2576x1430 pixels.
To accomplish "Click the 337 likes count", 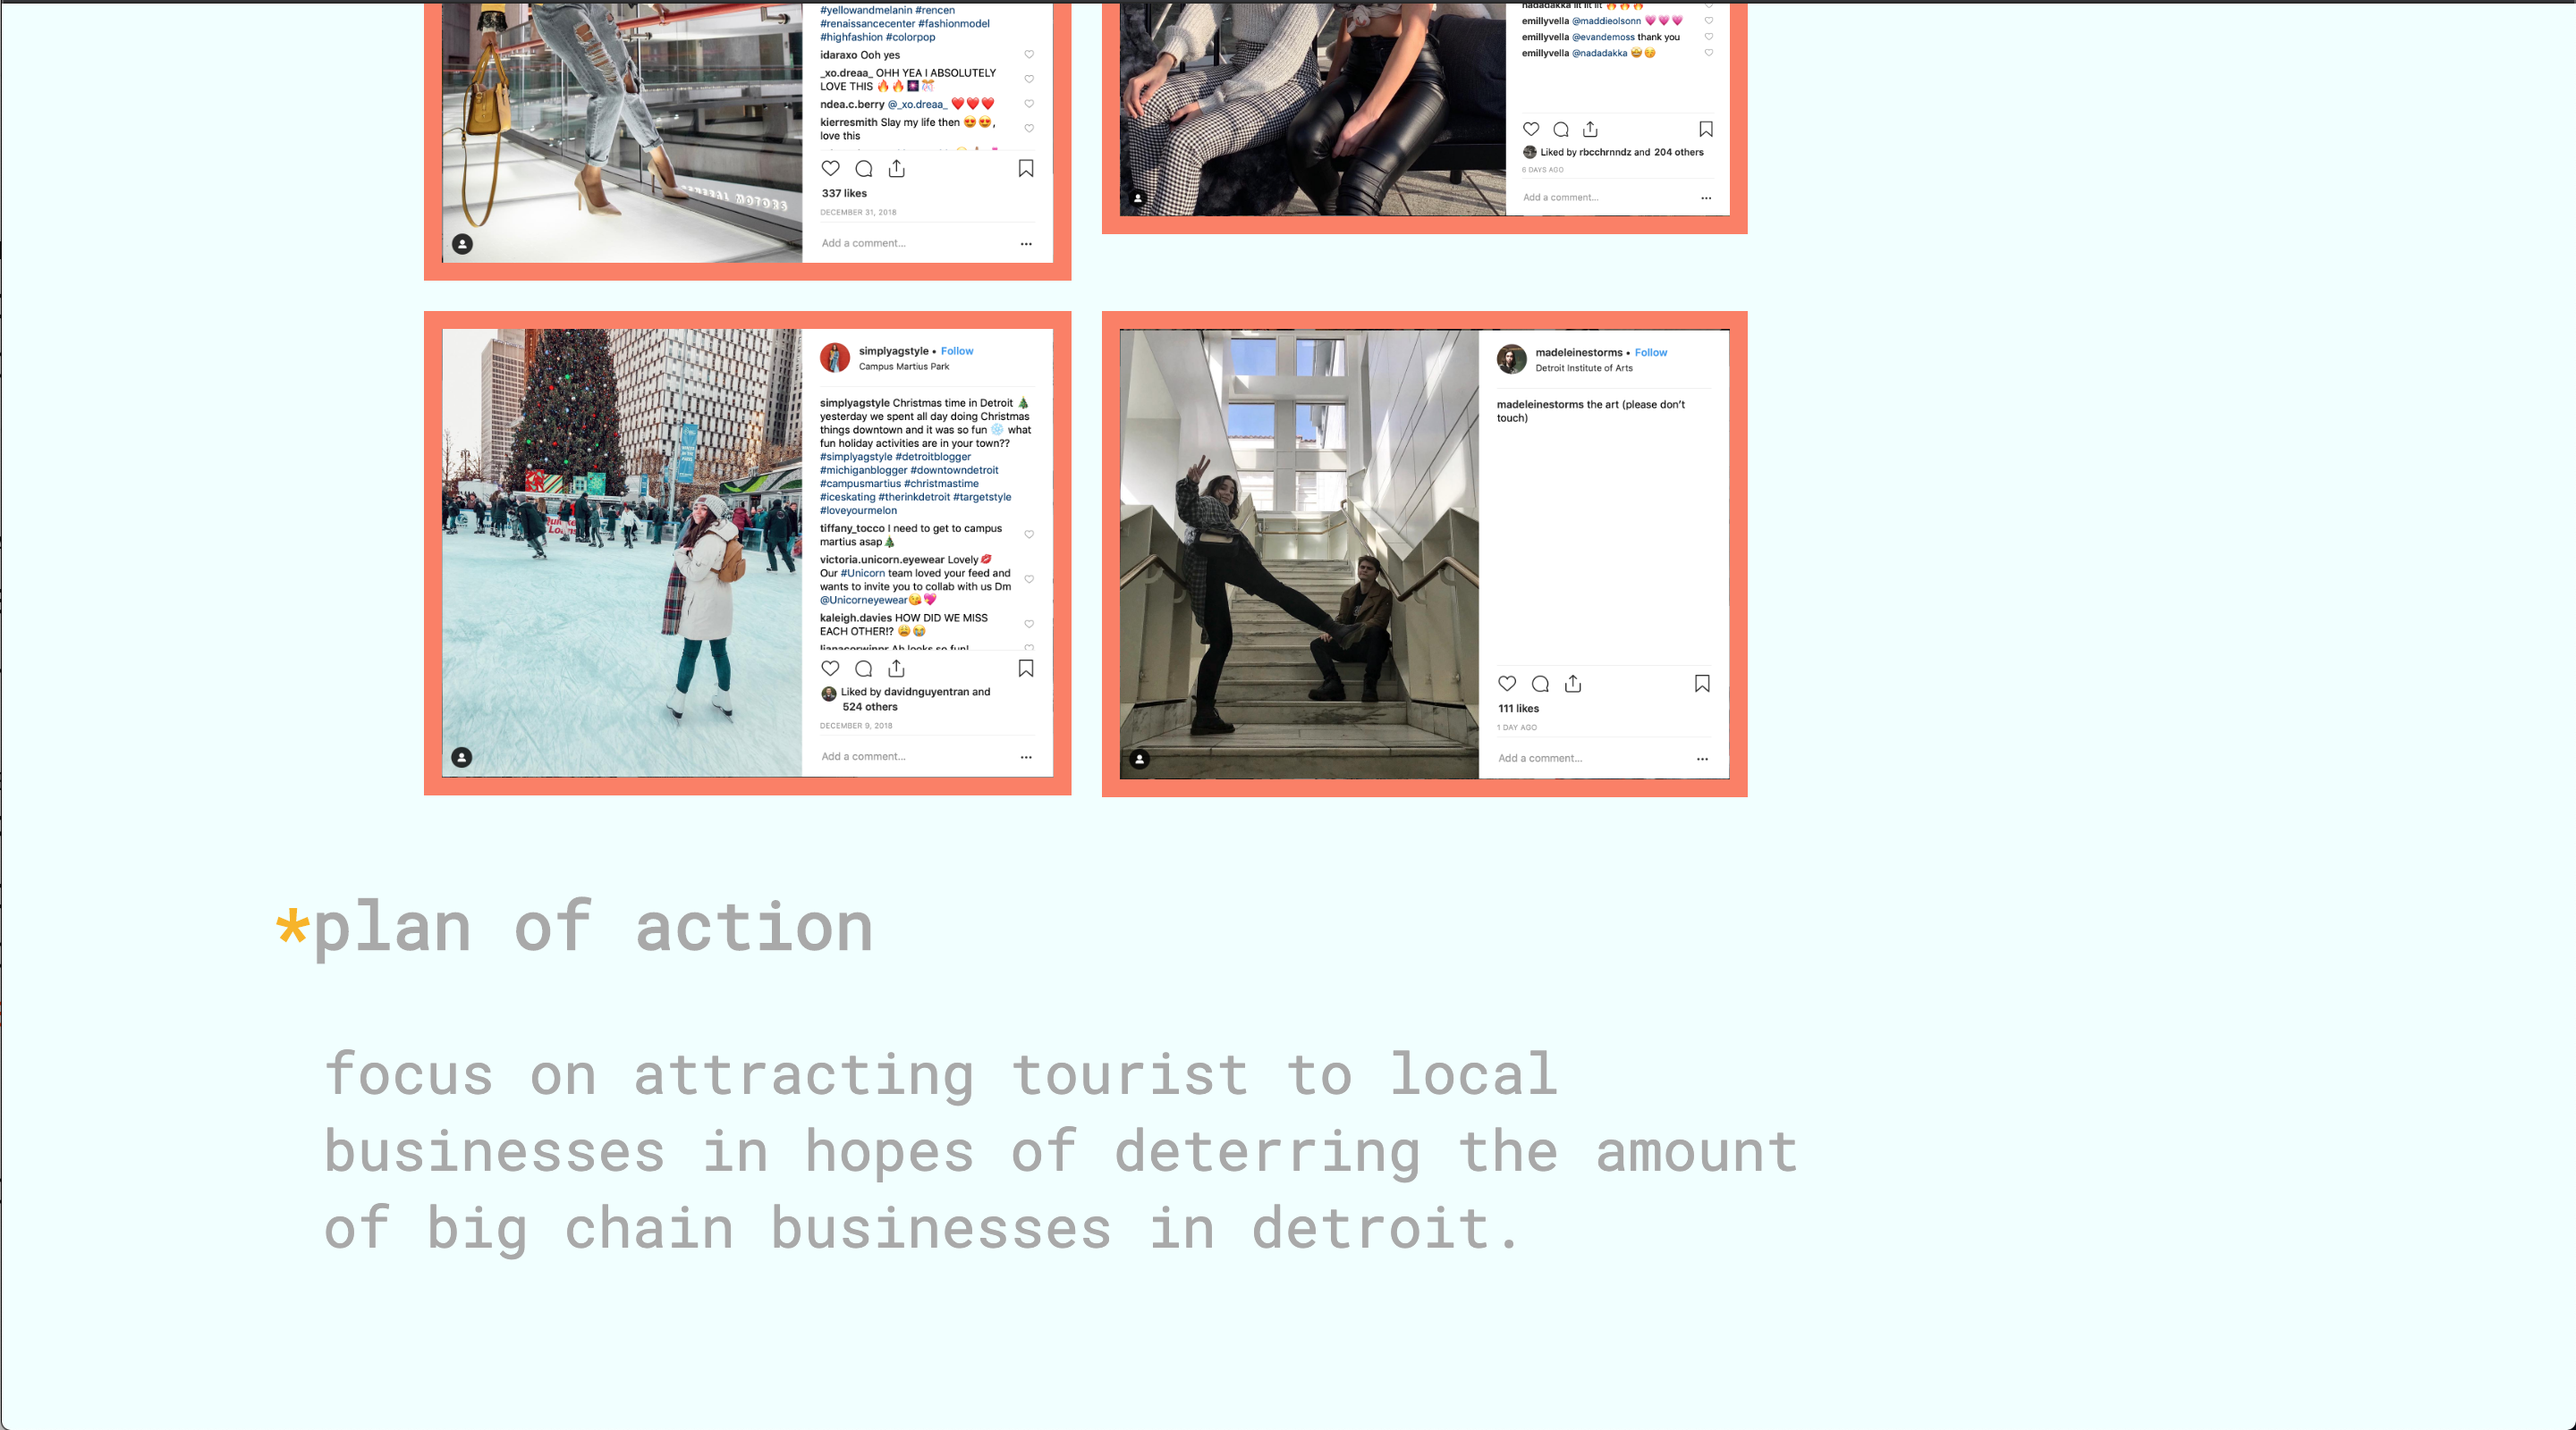I will pos(844,194).
